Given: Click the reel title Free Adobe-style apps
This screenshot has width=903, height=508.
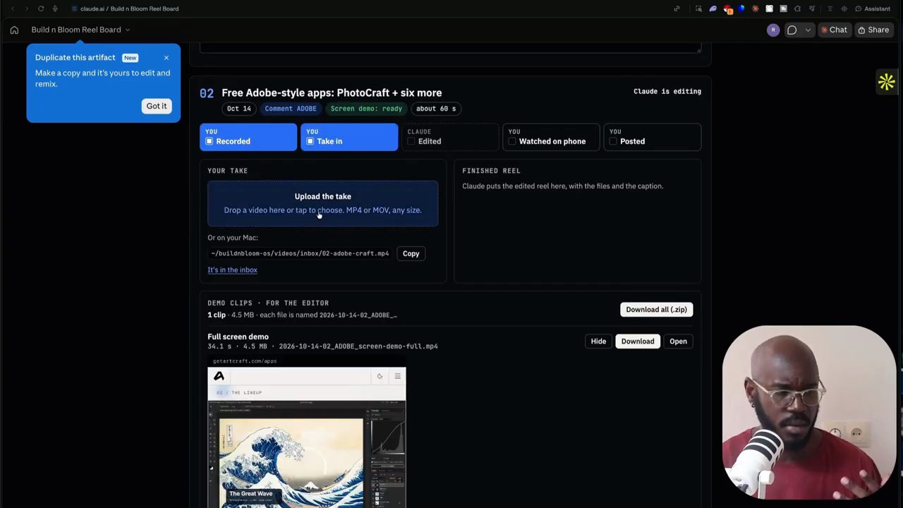Looking at the screenshot, I should [332, 92].
